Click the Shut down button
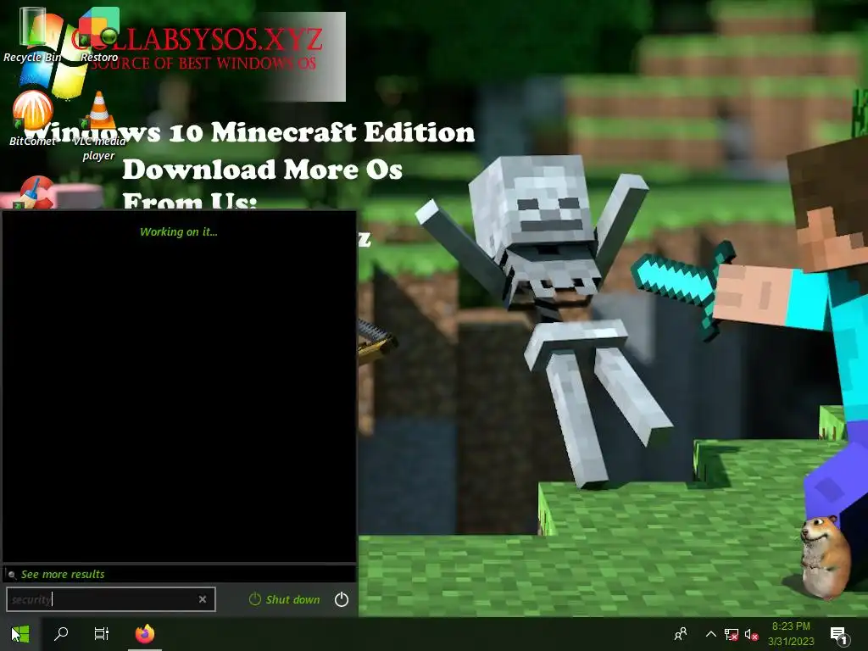This screenshot has height=651, width=868. pyautogui.click(x=285, y=599)
